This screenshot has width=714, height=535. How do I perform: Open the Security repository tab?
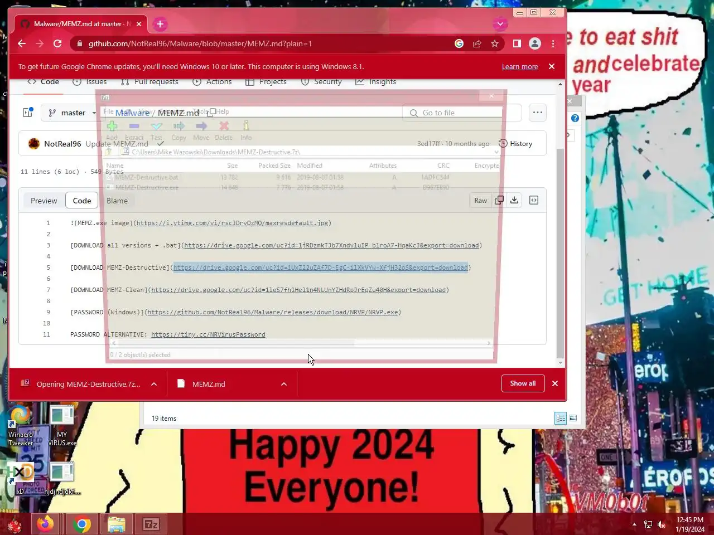[321, 81]
